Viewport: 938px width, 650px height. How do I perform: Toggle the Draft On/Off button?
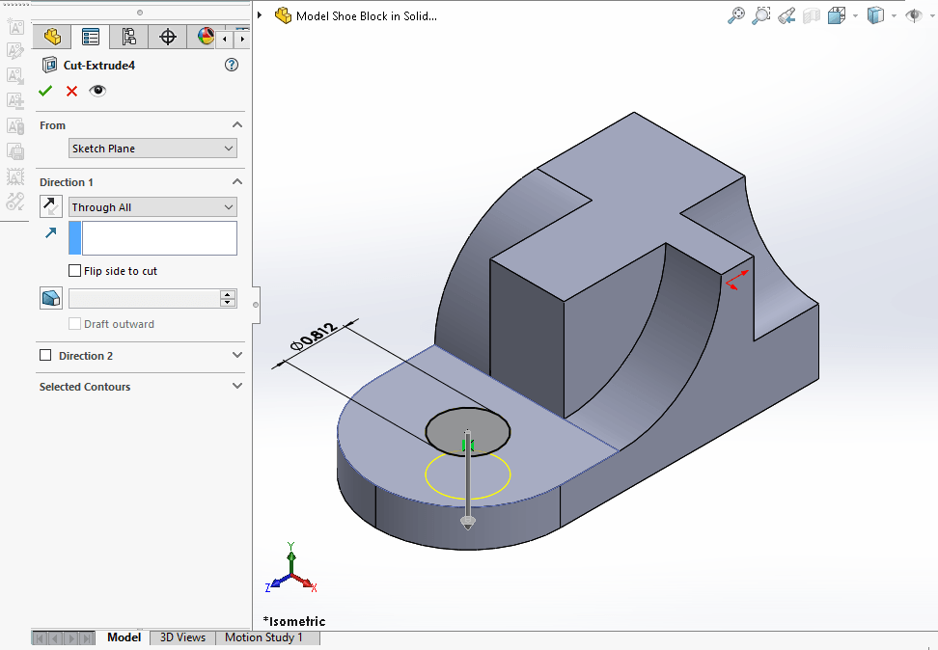click(50, 299)
